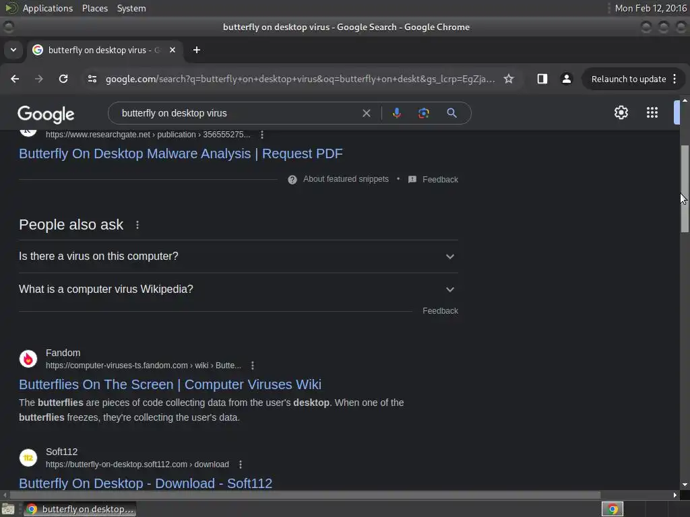
Task: Open the tab search dropdown arrow
Action: click(13, 50)
